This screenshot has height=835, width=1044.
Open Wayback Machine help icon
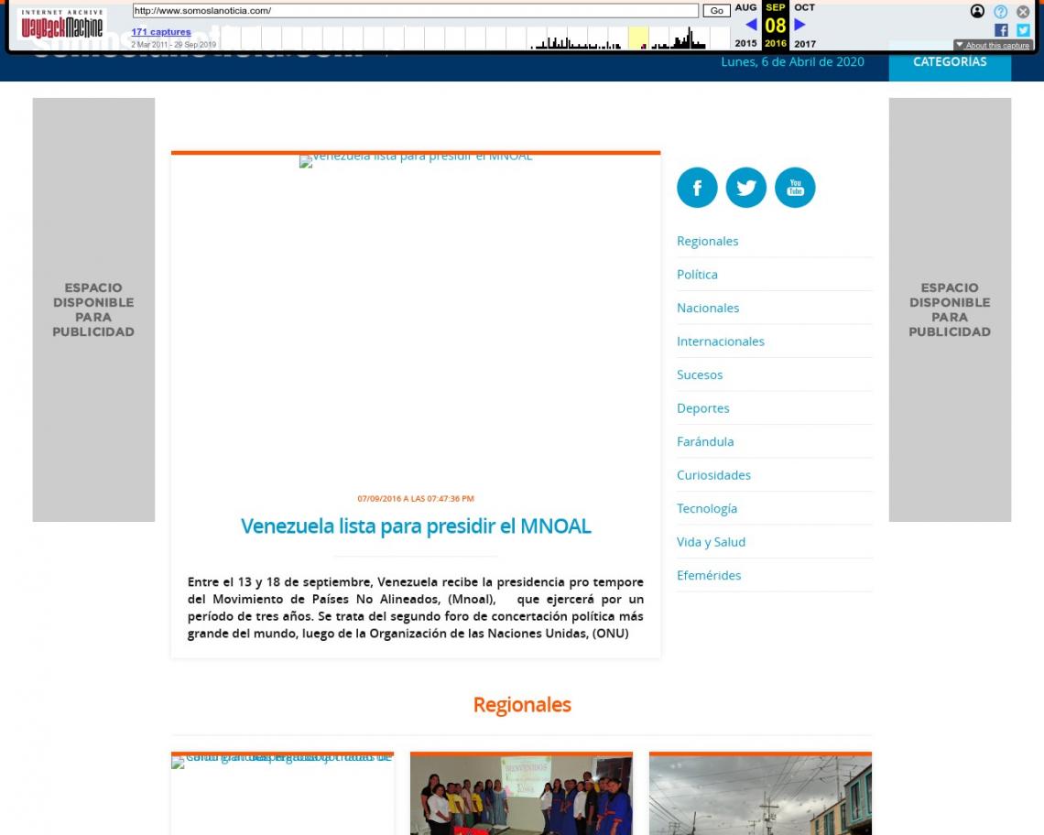click(x=1000, y=11)
